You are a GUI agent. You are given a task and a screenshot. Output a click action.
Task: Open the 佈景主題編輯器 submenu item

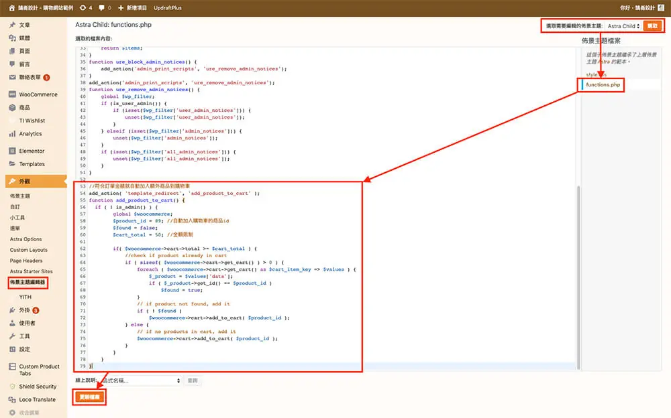28,282
